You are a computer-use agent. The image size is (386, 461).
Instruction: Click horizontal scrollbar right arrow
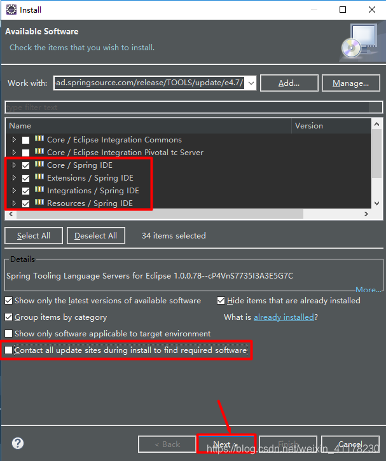pyautogui.click(x=366, y=214)
